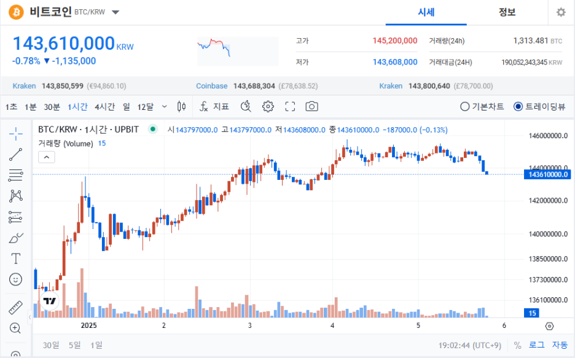The image size is (575, 358).
Task: Select the 1초 interval
Action: [12, 107]
